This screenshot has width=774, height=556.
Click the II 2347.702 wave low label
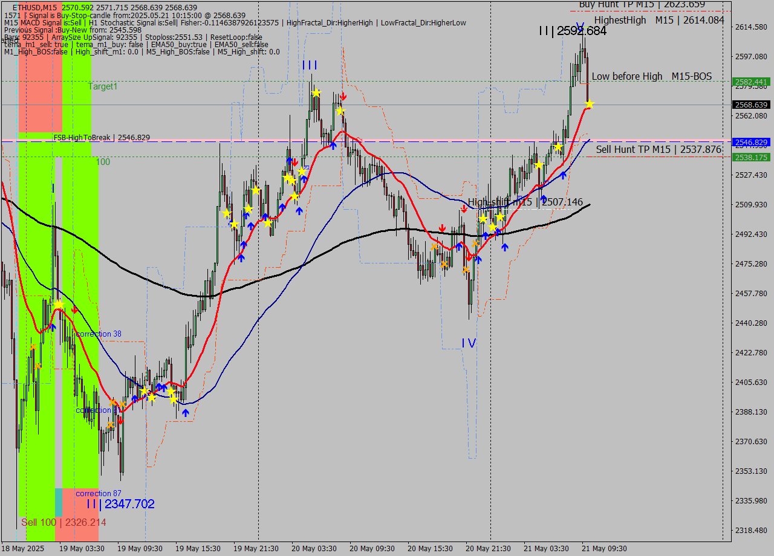tap(120, 504)
